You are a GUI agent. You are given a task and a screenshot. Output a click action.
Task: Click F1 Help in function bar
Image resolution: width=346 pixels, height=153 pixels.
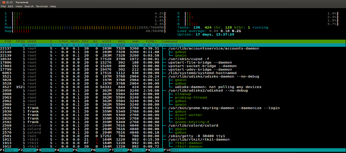(x=9, y=150)
